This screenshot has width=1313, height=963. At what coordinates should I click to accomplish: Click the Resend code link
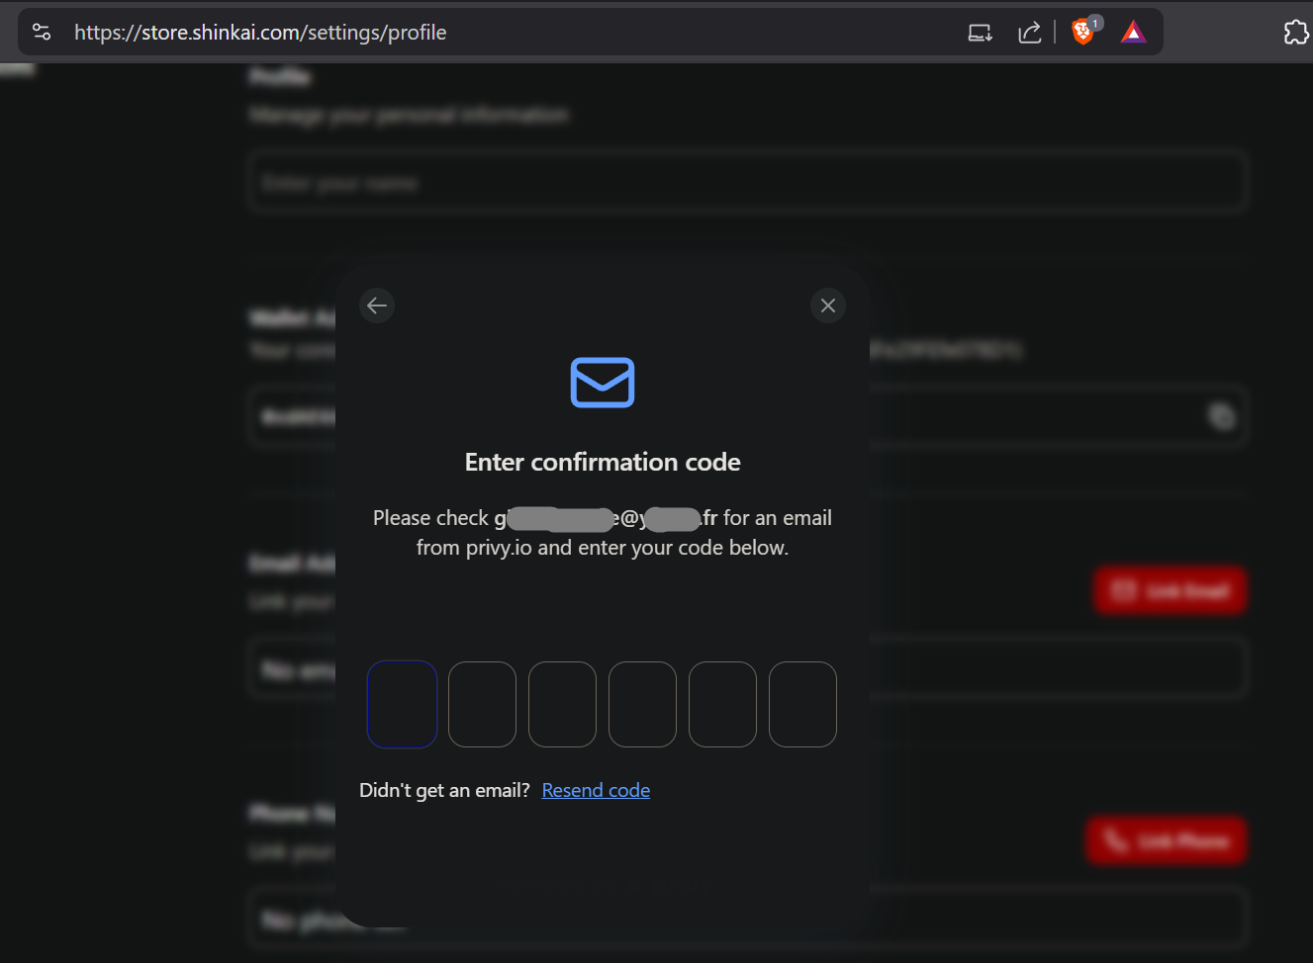point(596,790)
